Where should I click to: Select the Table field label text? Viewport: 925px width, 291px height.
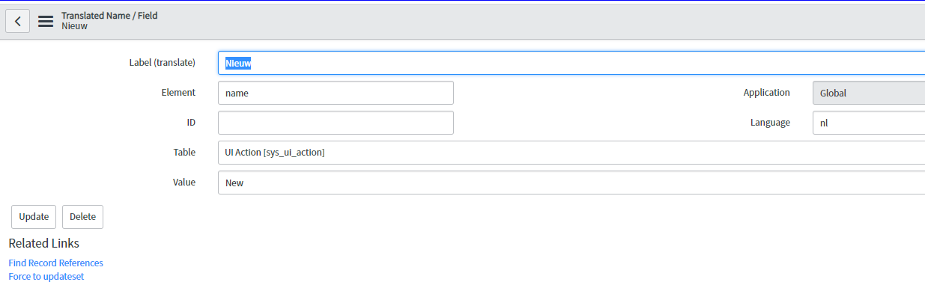click(x=184, y=153)
